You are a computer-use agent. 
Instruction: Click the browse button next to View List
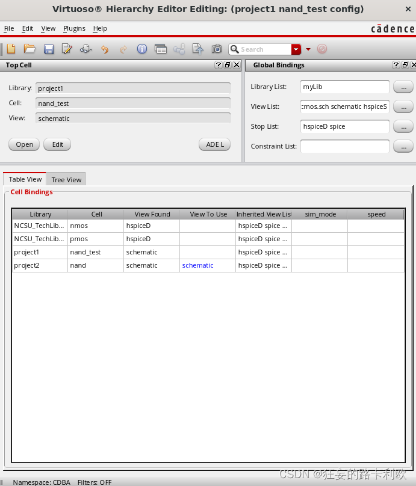[x=403, y=106]
